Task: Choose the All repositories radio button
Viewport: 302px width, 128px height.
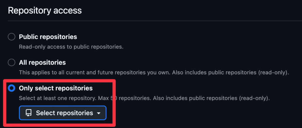Action: tap(12, 63)
